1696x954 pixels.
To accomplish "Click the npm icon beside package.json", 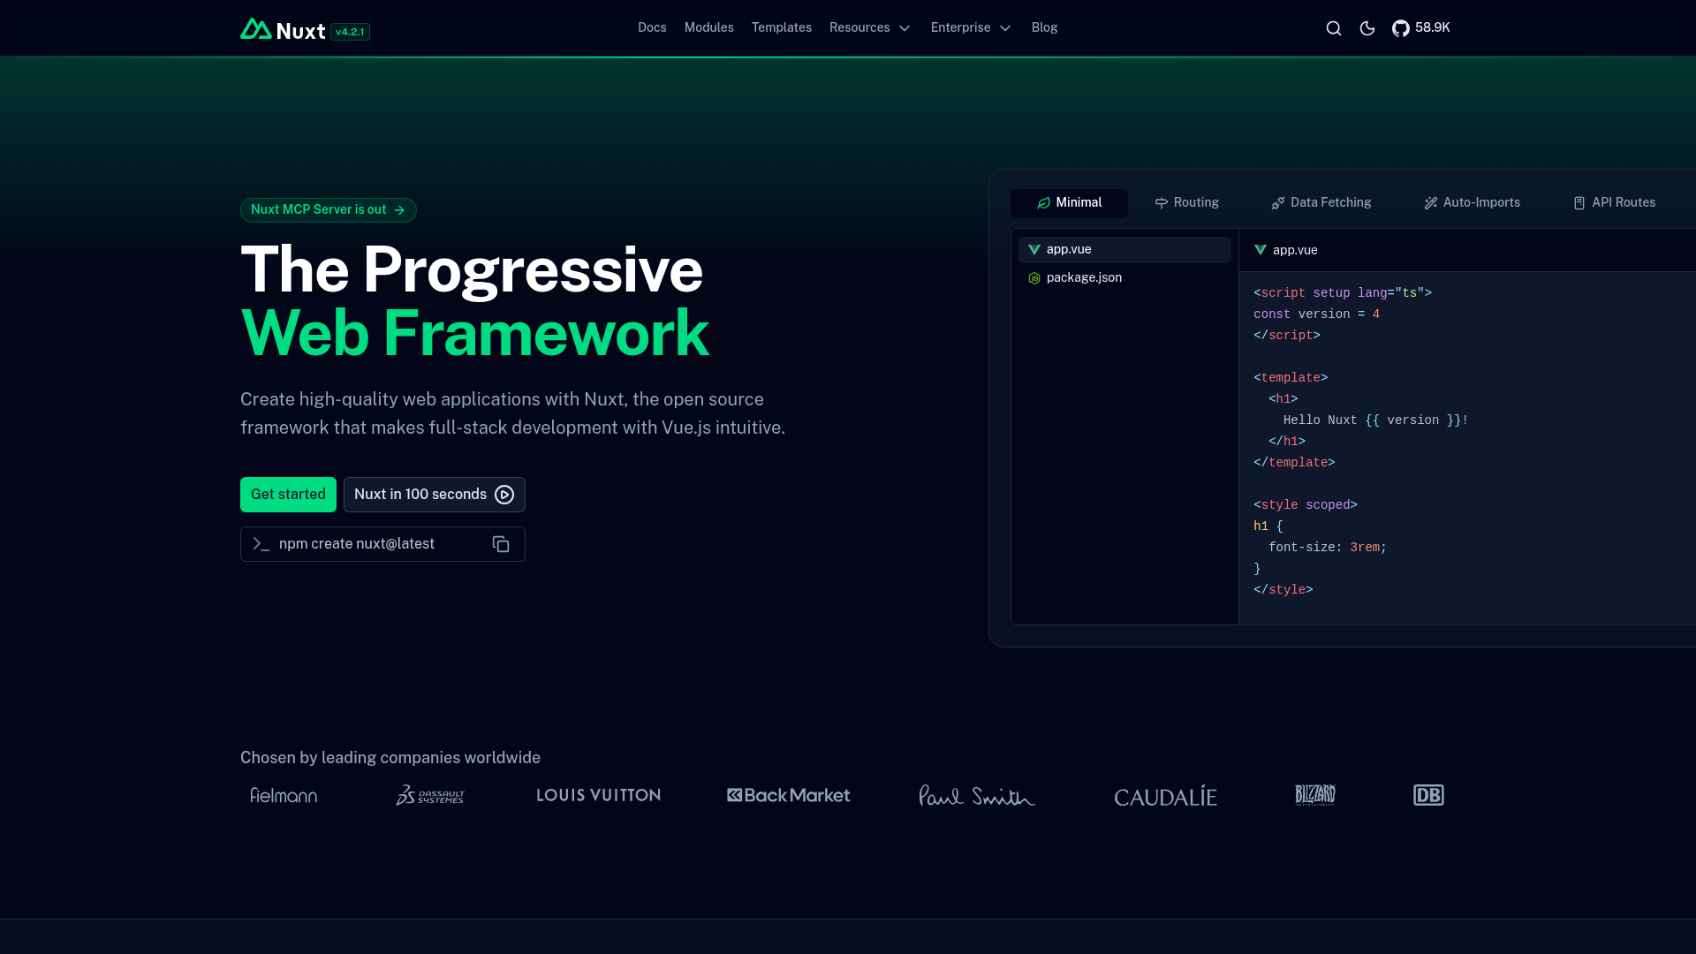I will [1033, 277].
